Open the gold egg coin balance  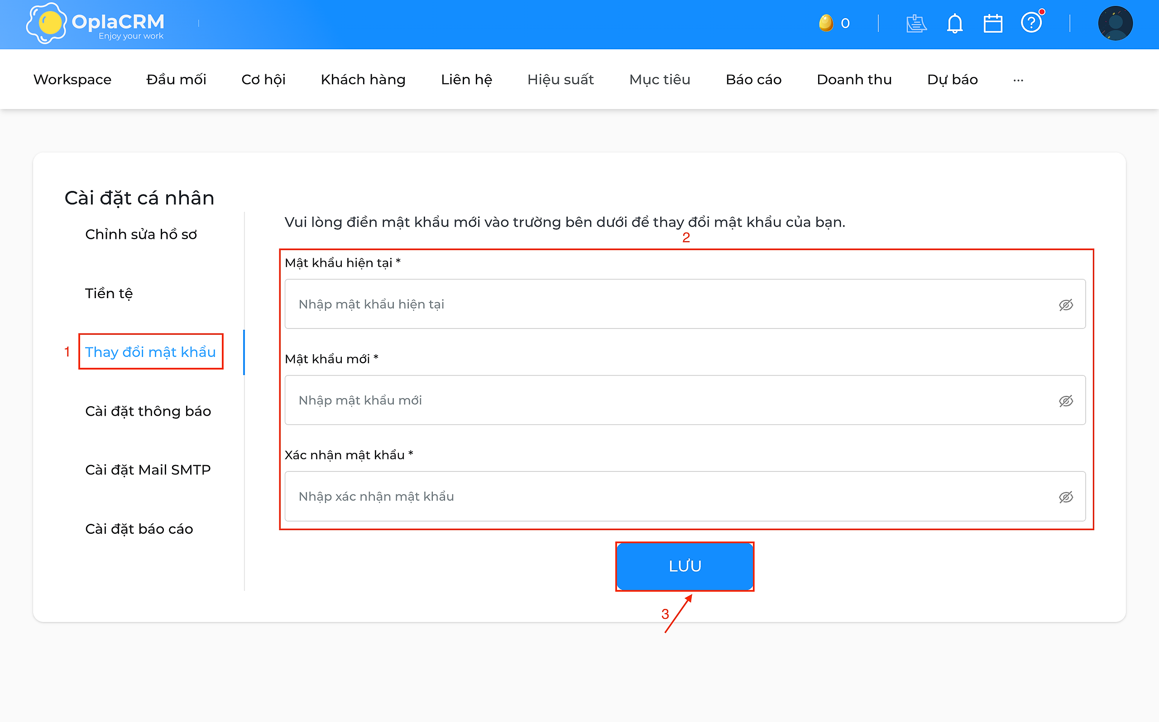(x=833, y=23)
